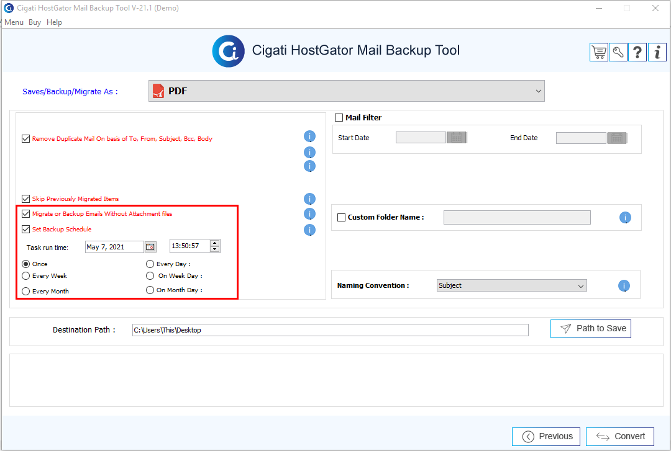Image resolution: width=671 pixels, height=451 pixels.
Task: Toggle Set Backup Schedule checkbox
Action: pos(25,229)
